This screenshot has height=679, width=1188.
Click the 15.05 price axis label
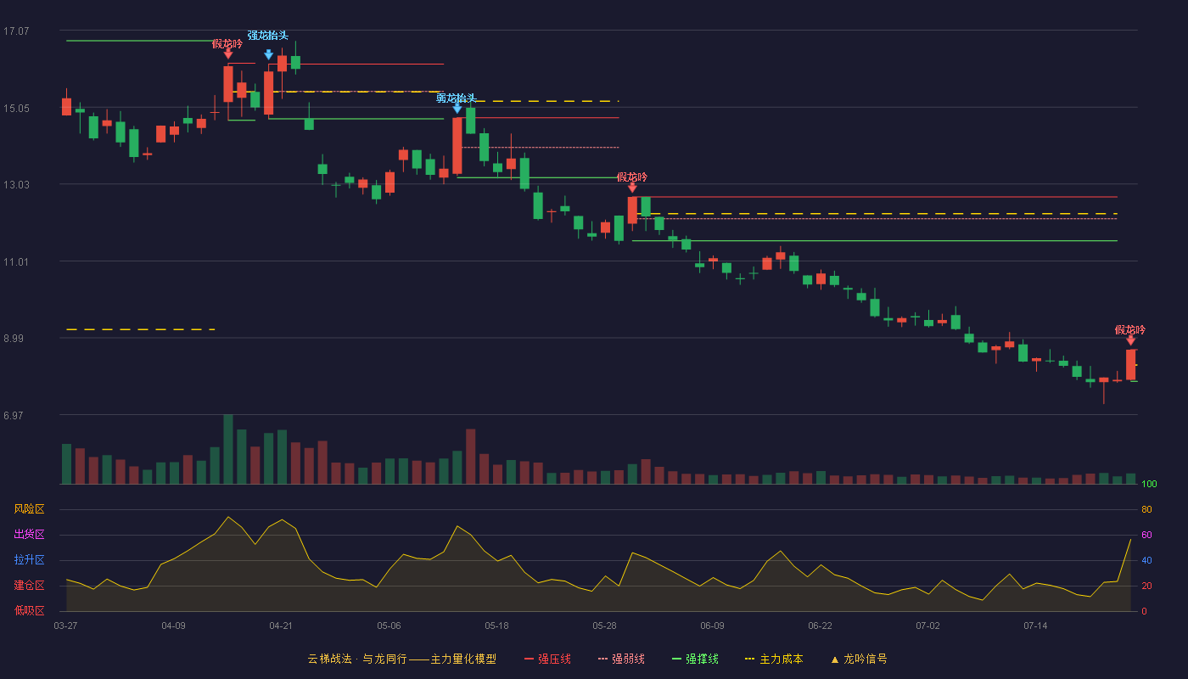[x=16, y=109]
